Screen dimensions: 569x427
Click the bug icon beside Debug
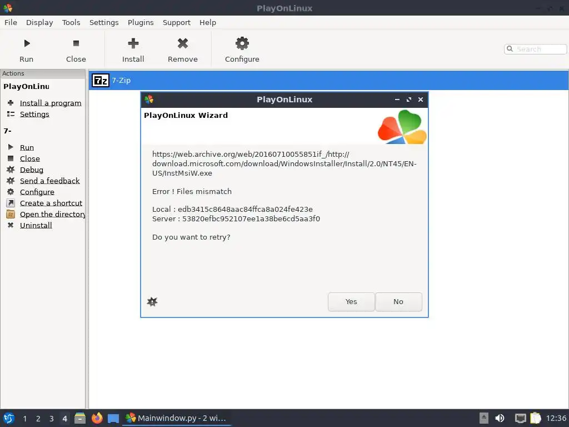point(11,170)
